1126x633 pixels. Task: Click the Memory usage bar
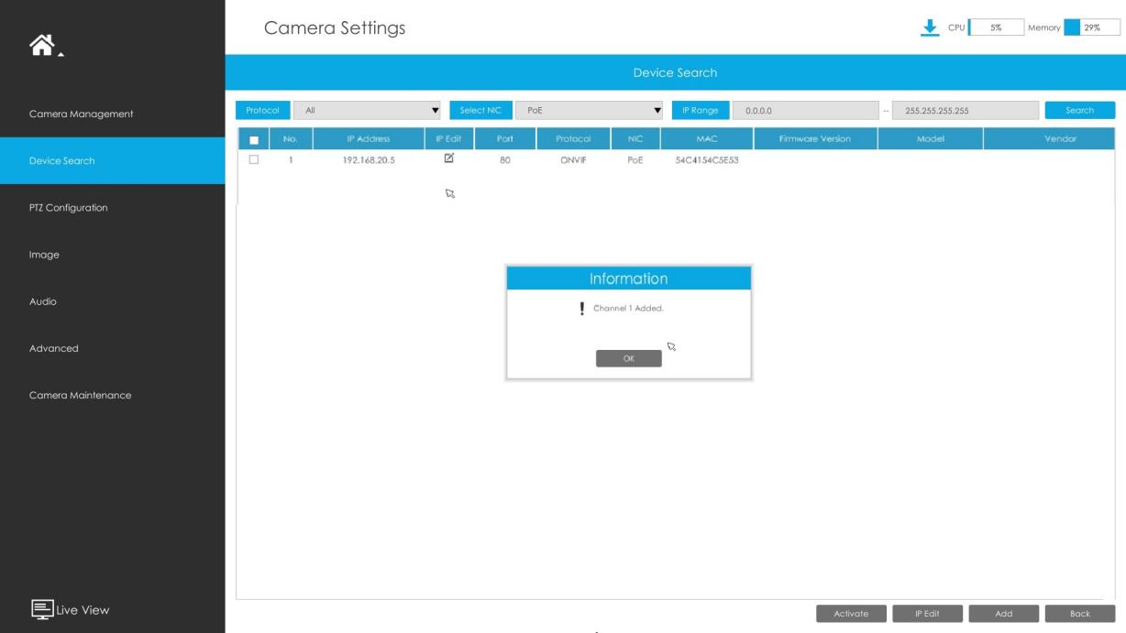coord(1093,27)
